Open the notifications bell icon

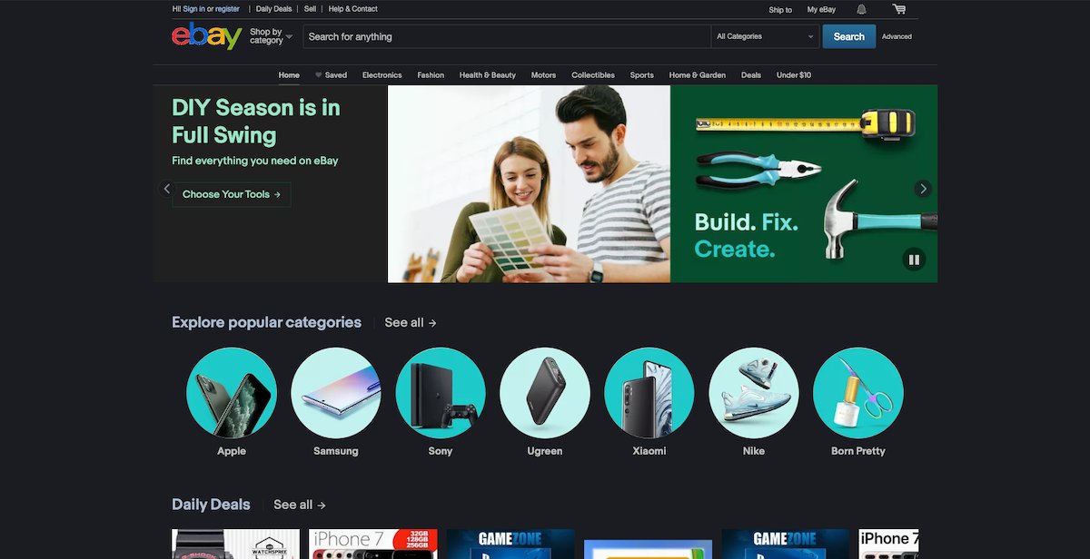pyautogui.click(x=861, y=9)
